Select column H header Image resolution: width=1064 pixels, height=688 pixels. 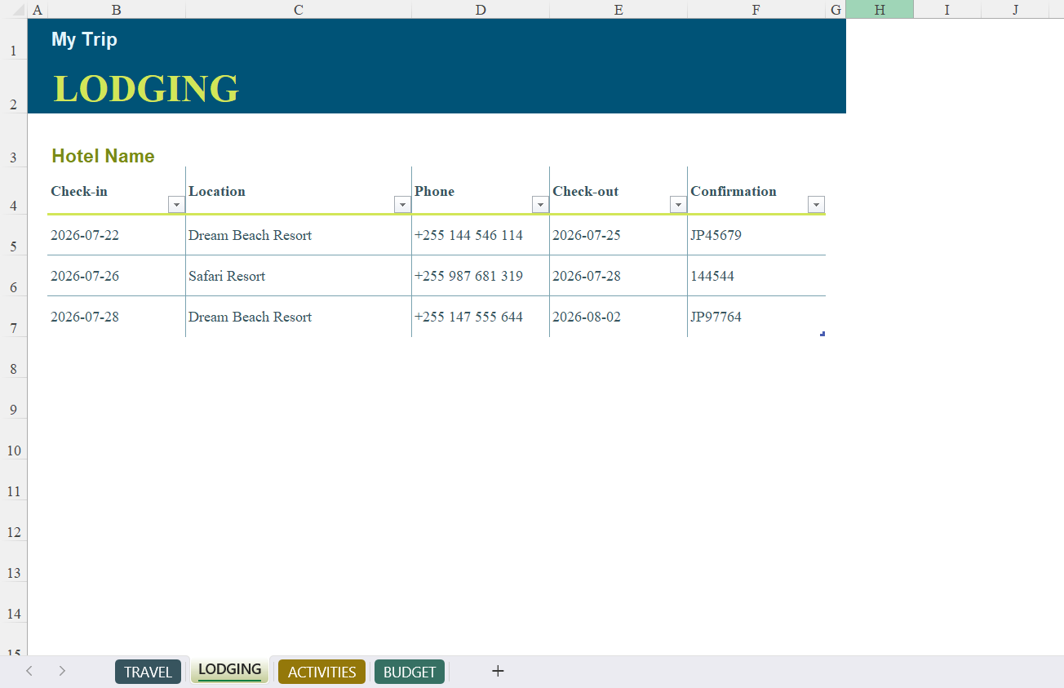click(880, 10)
